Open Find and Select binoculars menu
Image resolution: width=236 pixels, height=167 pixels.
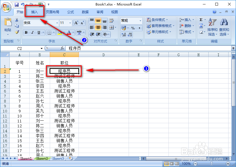(224, 27)
